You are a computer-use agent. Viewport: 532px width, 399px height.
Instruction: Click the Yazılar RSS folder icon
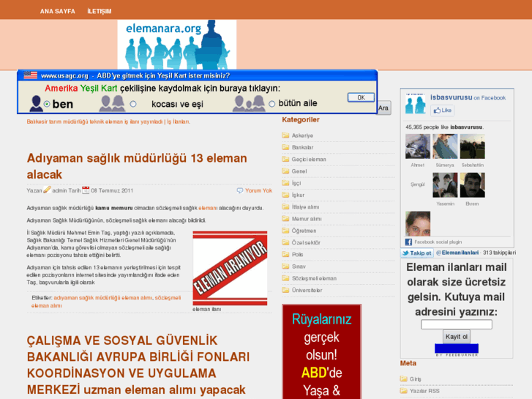(x=403, y=390)
